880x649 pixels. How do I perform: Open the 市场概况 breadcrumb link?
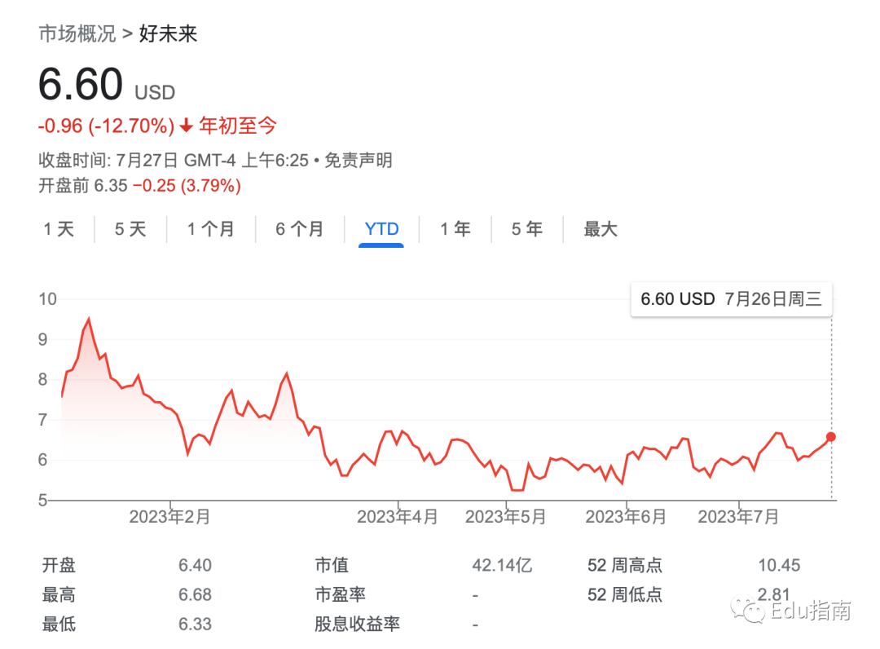click(77, 33)
